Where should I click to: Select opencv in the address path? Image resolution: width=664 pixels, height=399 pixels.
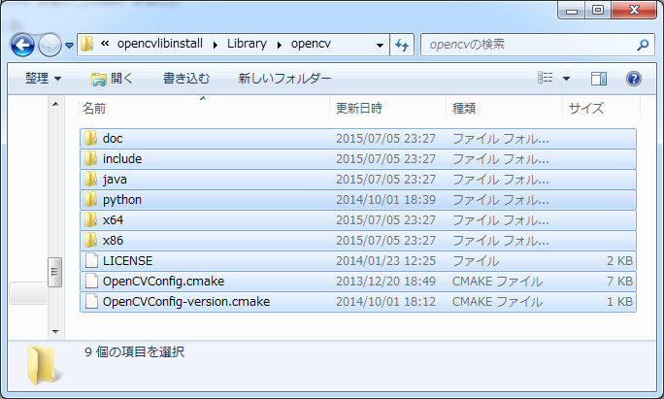[x=311, y=44]
